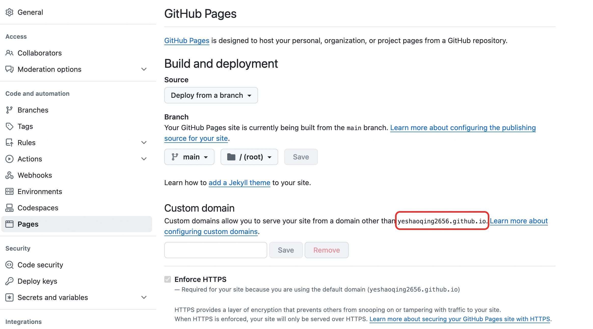593x329 pixels.
Task: Open Environments settings
Action: [x=76, y=191]
